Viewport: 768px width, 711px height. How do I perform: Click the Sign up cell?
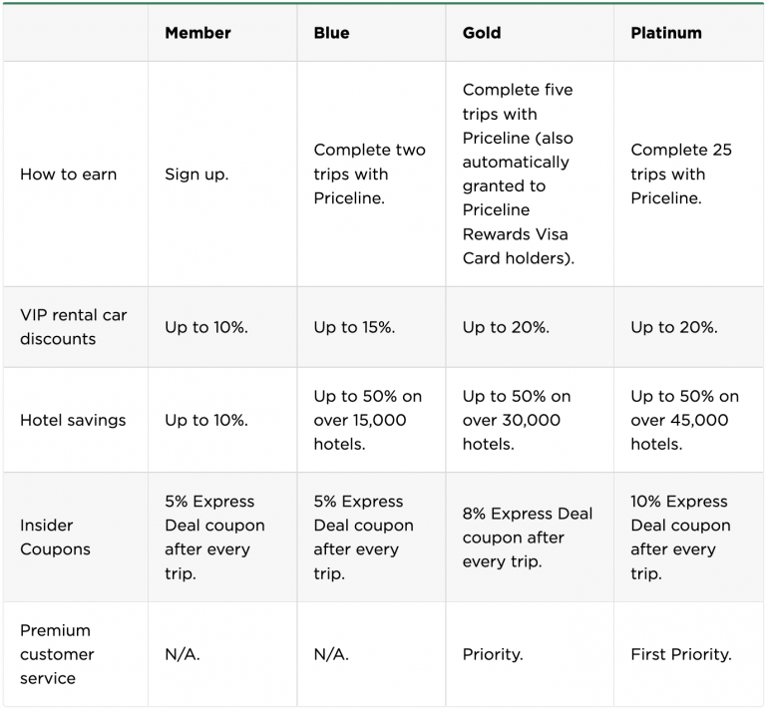(196, 175)
